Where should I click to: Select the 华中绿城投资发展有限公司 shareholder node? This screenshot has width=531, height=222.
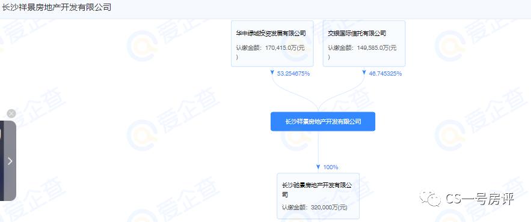point(272,44)
